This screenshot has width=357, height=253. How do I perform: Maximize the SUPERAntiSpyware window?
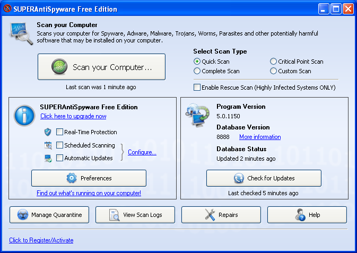pyautogui.click(x=336, y=9)
